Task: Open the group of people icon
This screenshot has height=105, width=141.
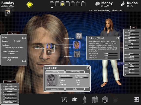Action: coord(95,99)
